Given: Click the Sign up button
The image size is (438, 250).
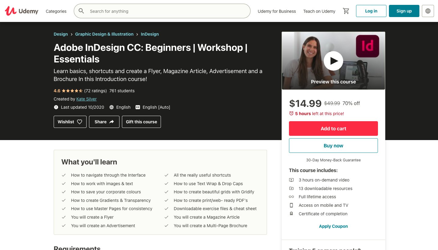Looking at the screenshot, I should (404, 11).
